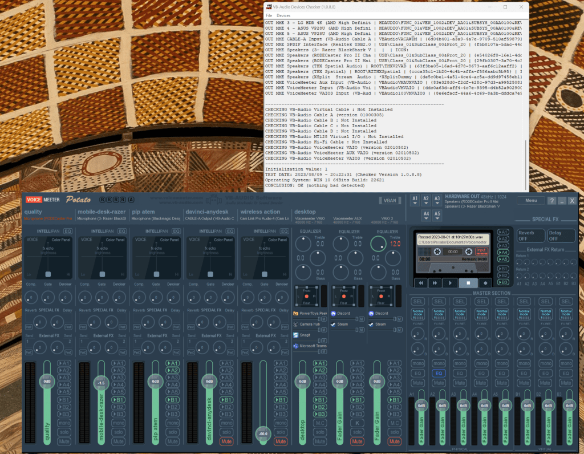Open the VBAN settings
The image size is (584, 454).
pos(390,200)
